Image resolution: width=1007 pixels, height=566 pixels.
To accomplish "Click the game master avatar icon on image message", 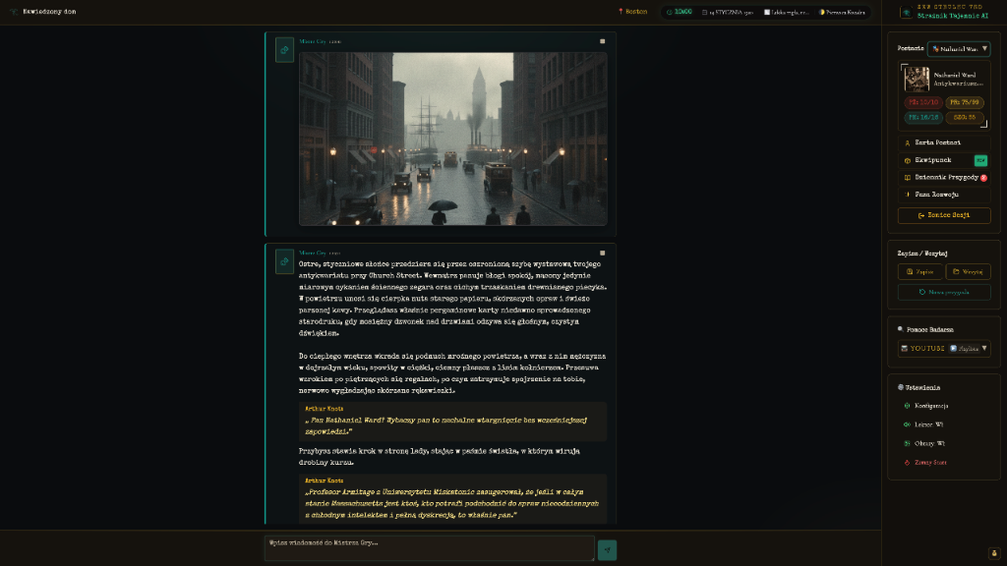I will [x=284, y=50].
